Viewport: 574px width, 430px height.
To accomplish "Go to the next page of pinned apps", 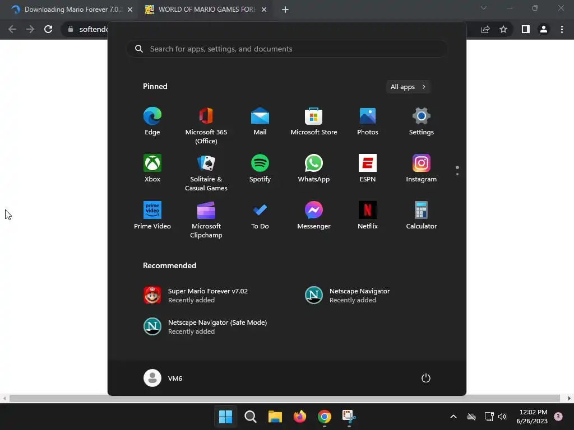I will [457, 174].
